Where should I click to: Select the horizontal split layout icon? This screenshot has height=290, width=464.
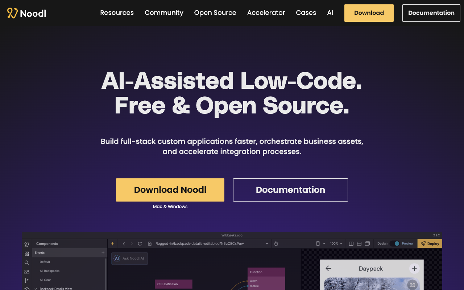point(359,244)
